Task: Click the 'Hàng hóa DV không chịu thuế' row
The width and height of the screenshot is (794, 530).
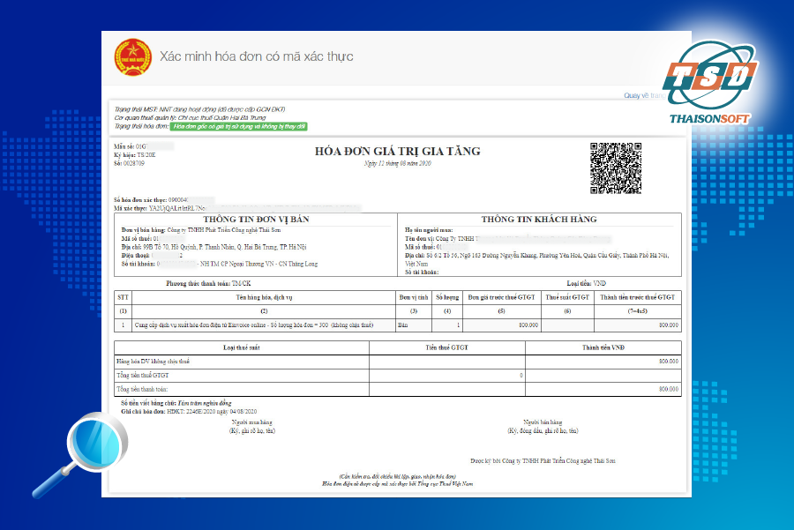Action: (398, 362)
